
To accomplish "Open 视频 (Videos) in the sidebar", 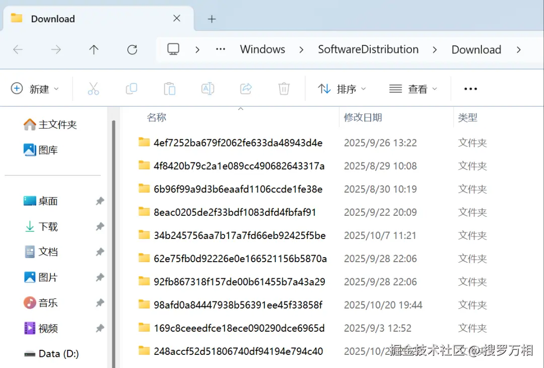I will click(x=41, y=328).
